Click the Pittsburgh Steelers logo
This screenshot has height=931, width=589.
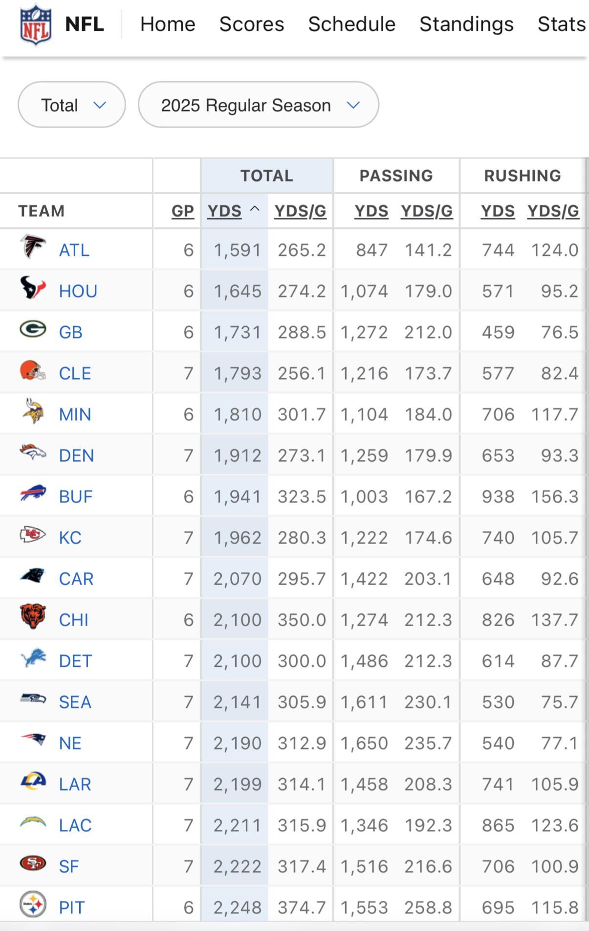click(33, 905)
